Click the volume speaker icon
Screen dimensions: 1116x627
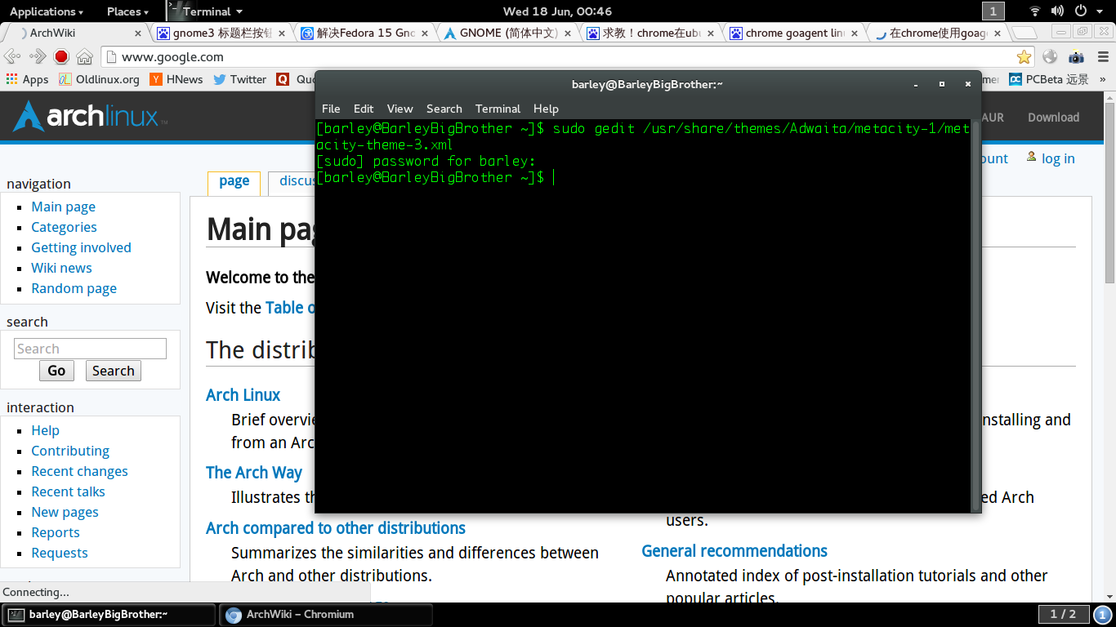point(1057,11)
